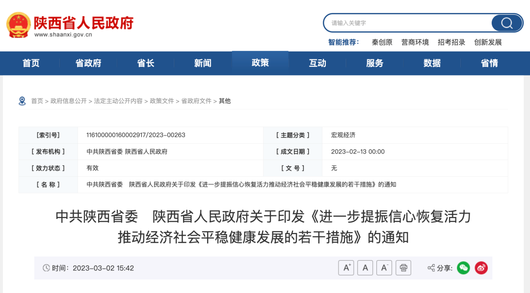530x293 pixels.
Task: Click the 无 document number value
Action: (x=334, y=168)
